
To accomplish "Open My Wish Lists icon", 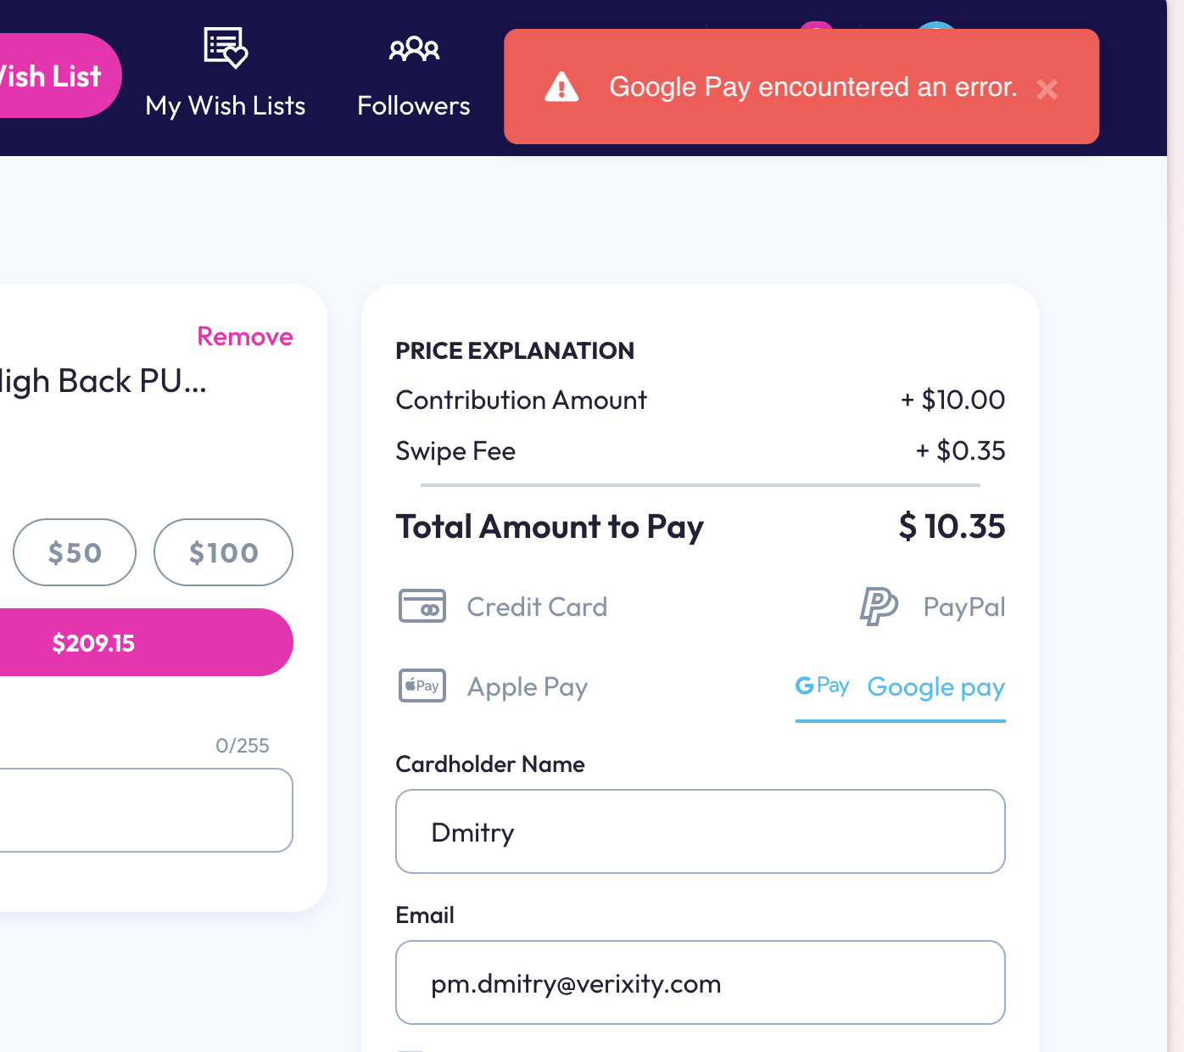I will (x=226, y=48).
